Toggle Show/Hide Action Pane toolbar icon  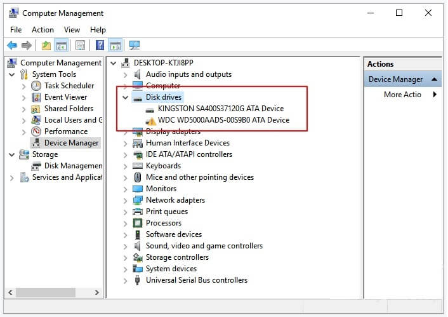(x=115, y=45)
